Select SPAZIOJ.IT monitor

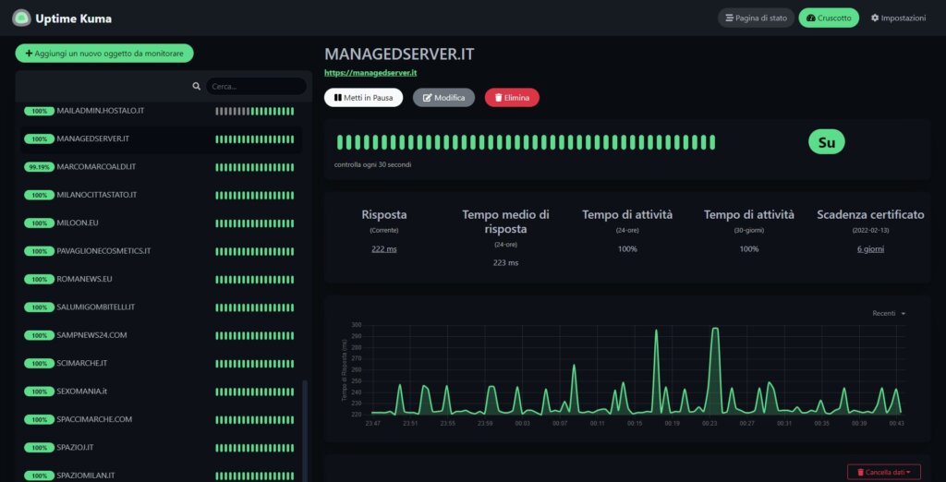point(161,448)
